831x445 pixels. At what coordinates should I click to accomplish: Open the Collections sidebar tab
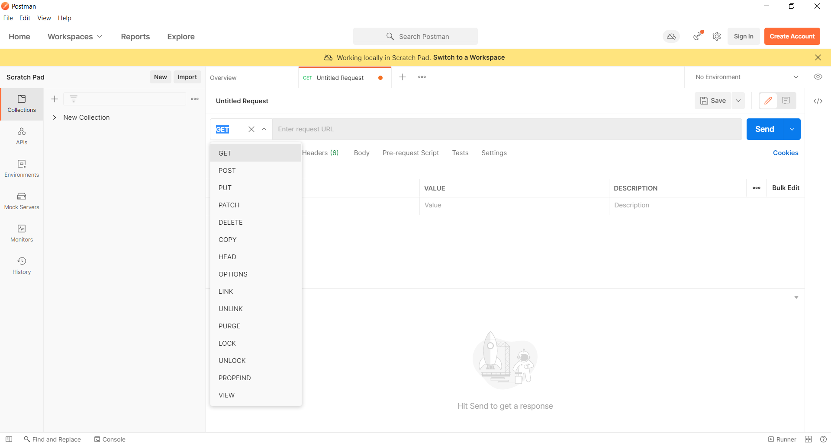pos(22,104)
